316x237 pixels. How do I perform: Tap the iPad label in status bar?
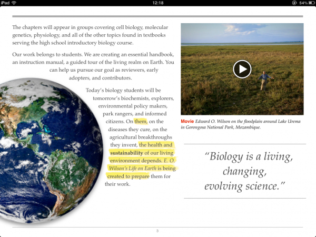pyautogui.click(x=5, y=3)
